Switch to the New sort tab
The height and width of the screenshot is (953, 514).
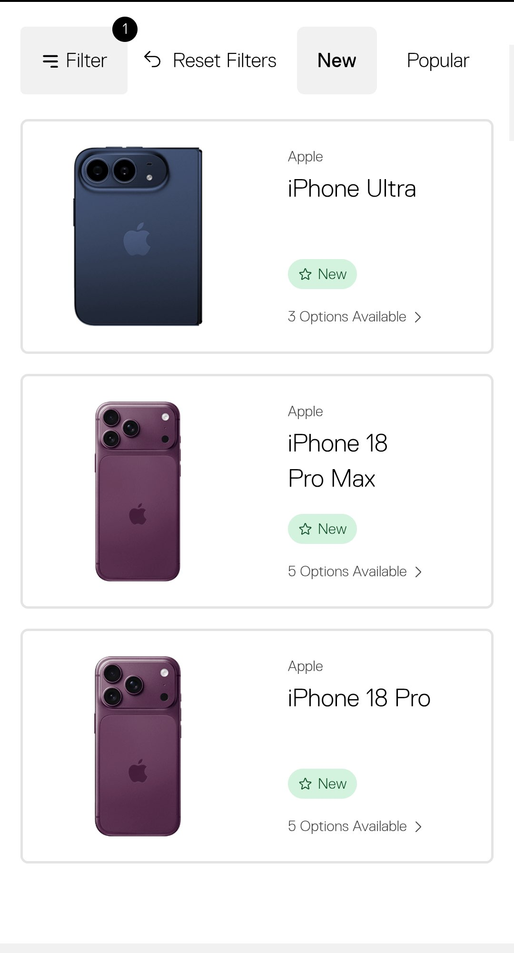[337, 60]
